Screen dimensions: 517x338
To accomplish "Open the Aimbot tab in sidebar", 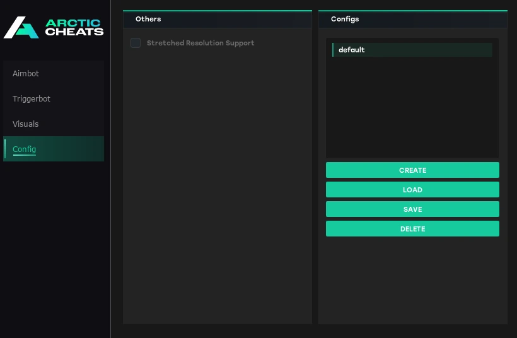I will pos(26,74).
